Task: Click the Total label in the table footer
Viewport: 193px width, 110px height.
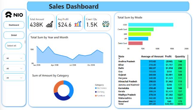Action: pos(121,104)
